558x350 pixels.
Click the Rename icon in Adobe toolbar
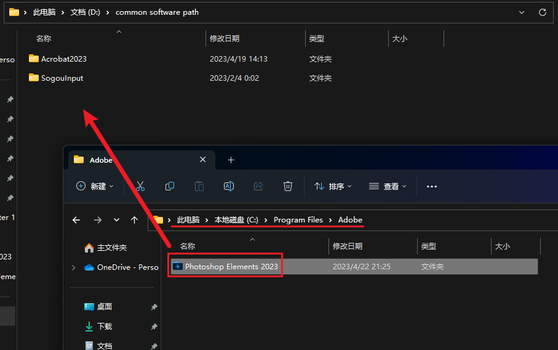[229, 186]
